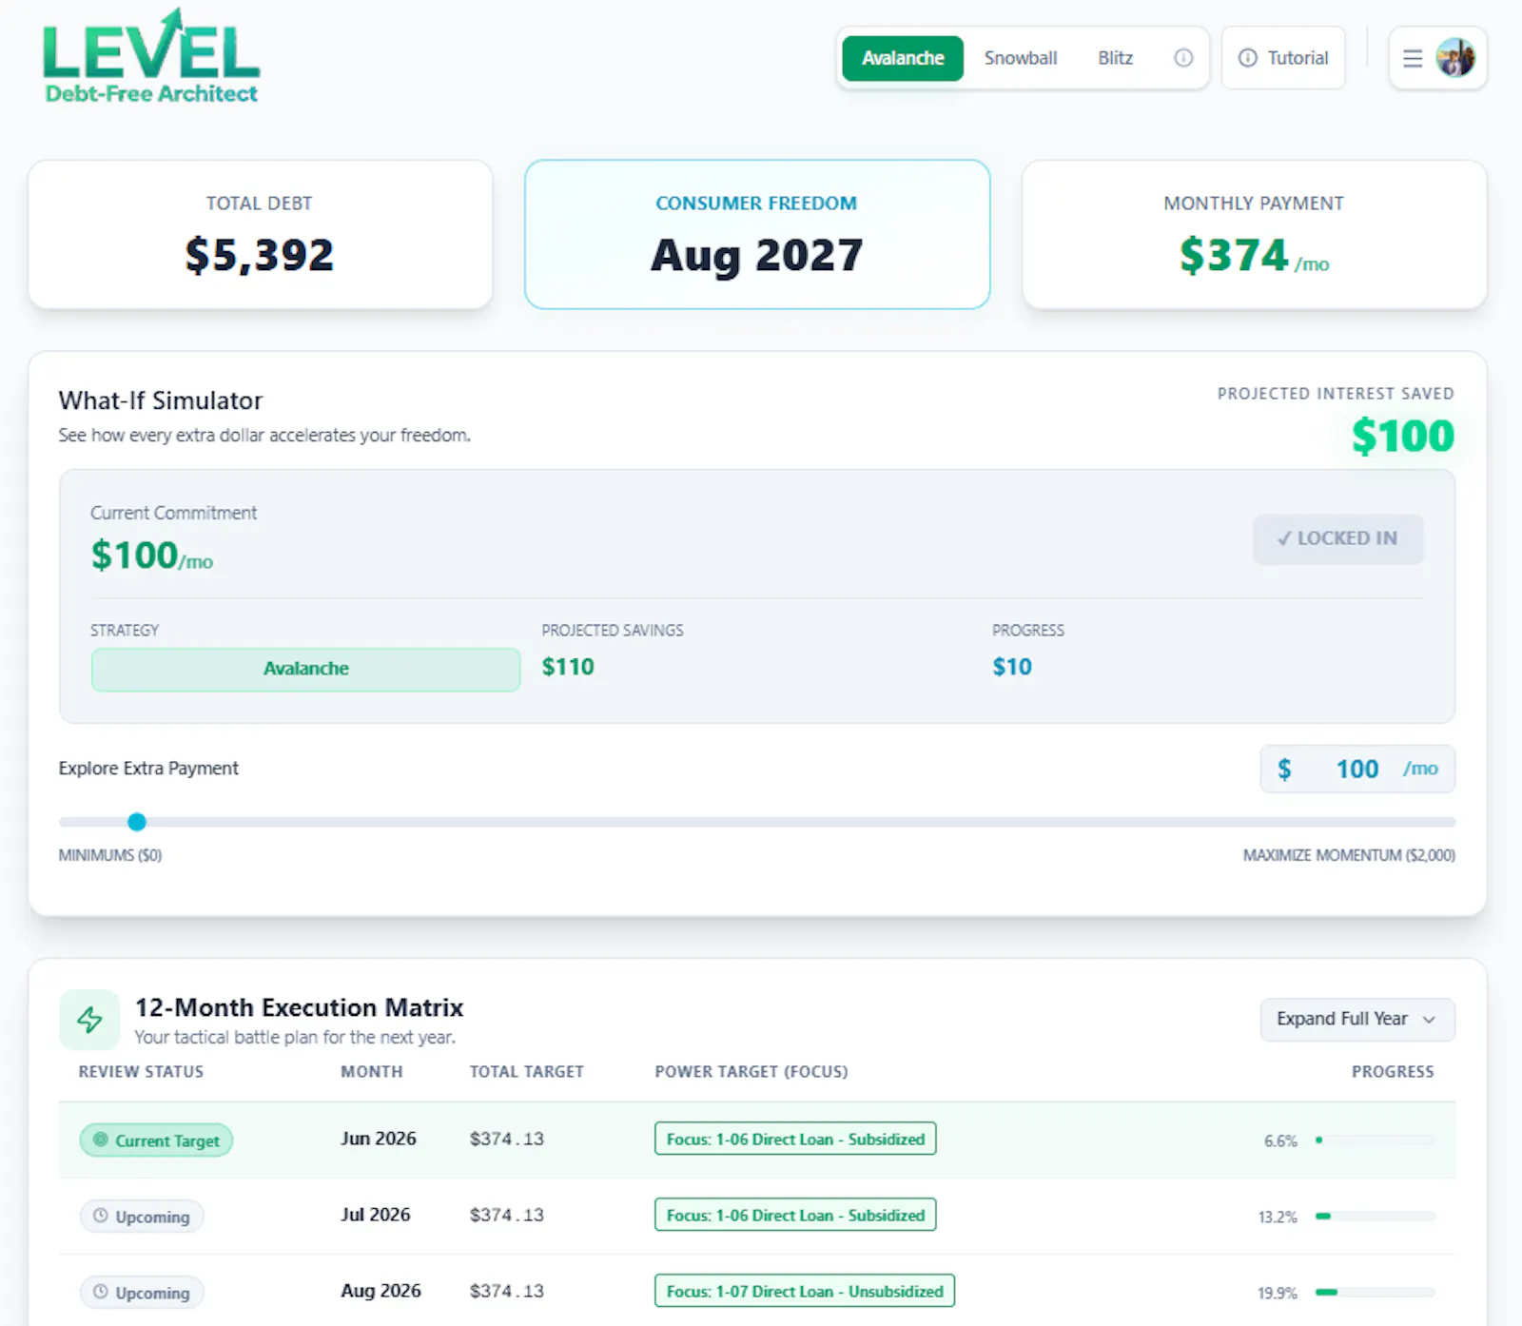Click the clock icon in Jul 2026 Upcoming badge

[101, 1215]
